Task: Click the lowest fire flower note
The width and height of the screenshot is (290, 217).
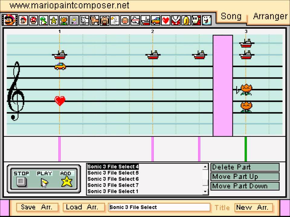Action: coord(246,107)
